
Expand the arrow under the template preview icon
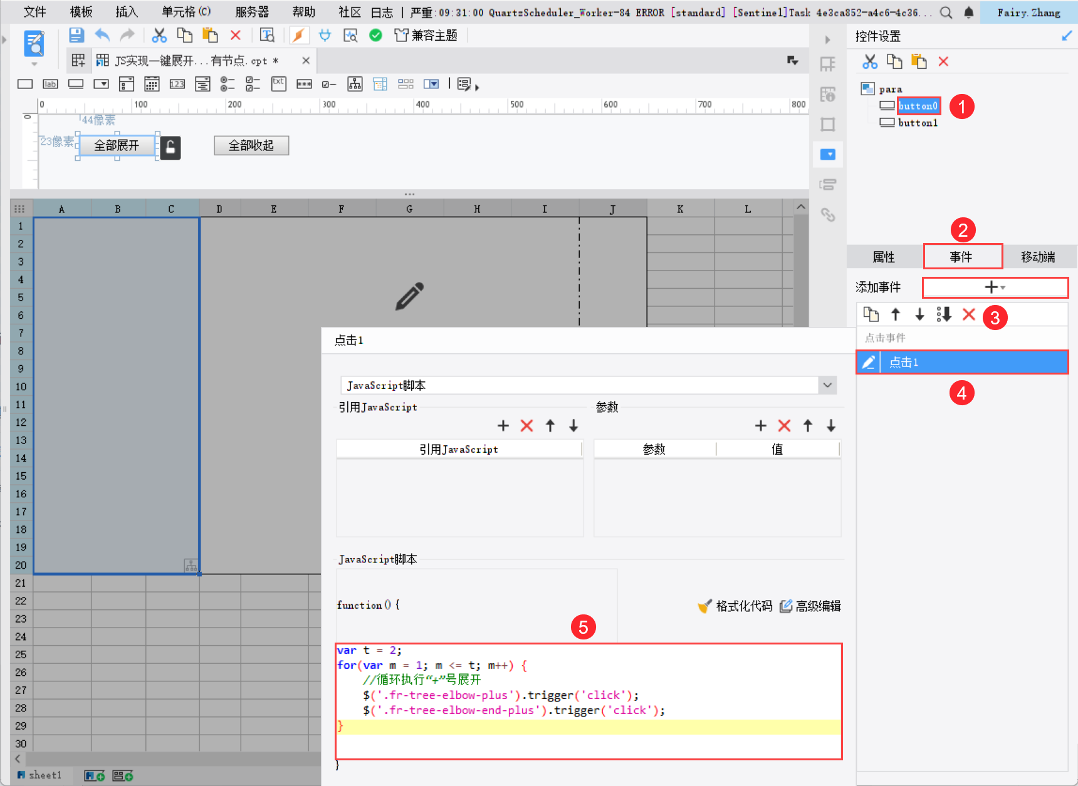pyautogui.click(x=34, y=64)
